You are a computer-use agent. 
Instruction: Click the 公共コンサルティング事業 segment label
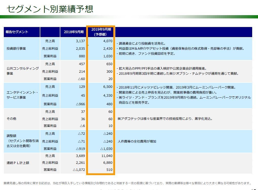click(23, 71)
